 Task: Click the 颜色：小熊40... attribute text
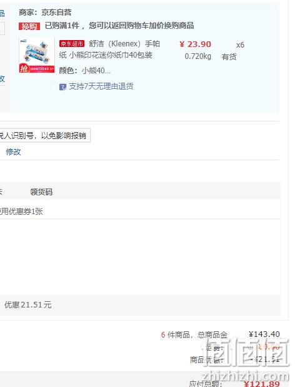click(x=85, y=71)
